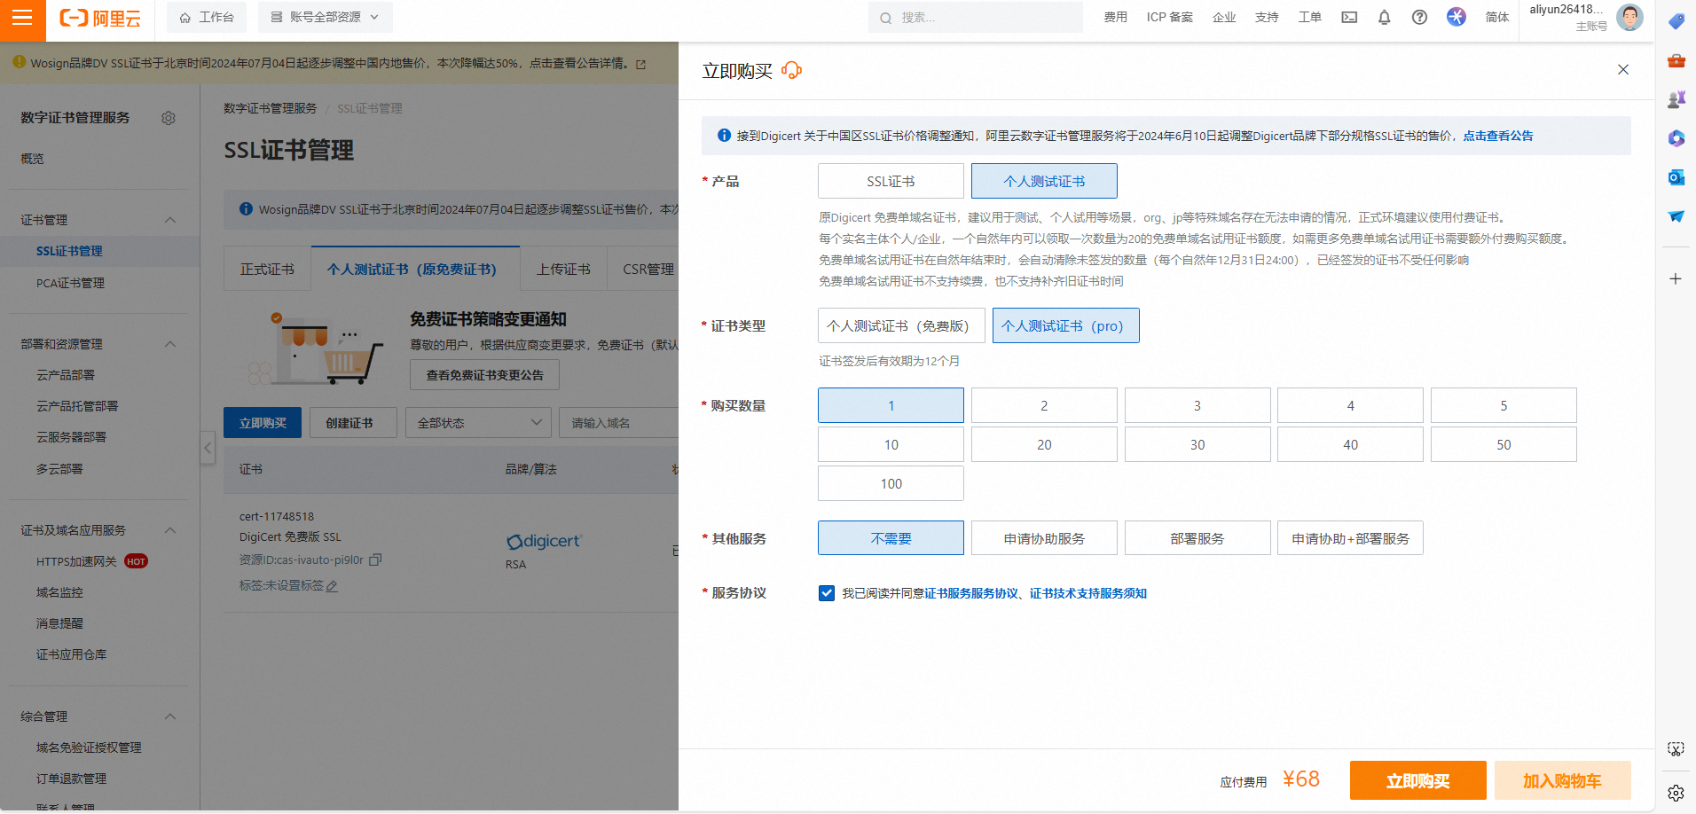
Task: Choose the 部署服务 option
Action: 1197,538
